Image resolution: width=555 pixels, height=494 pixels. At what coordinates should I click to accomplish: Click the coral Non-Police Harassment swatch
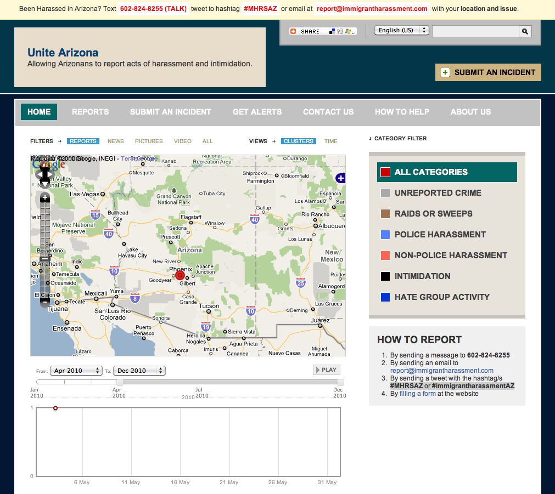[385, 255]
